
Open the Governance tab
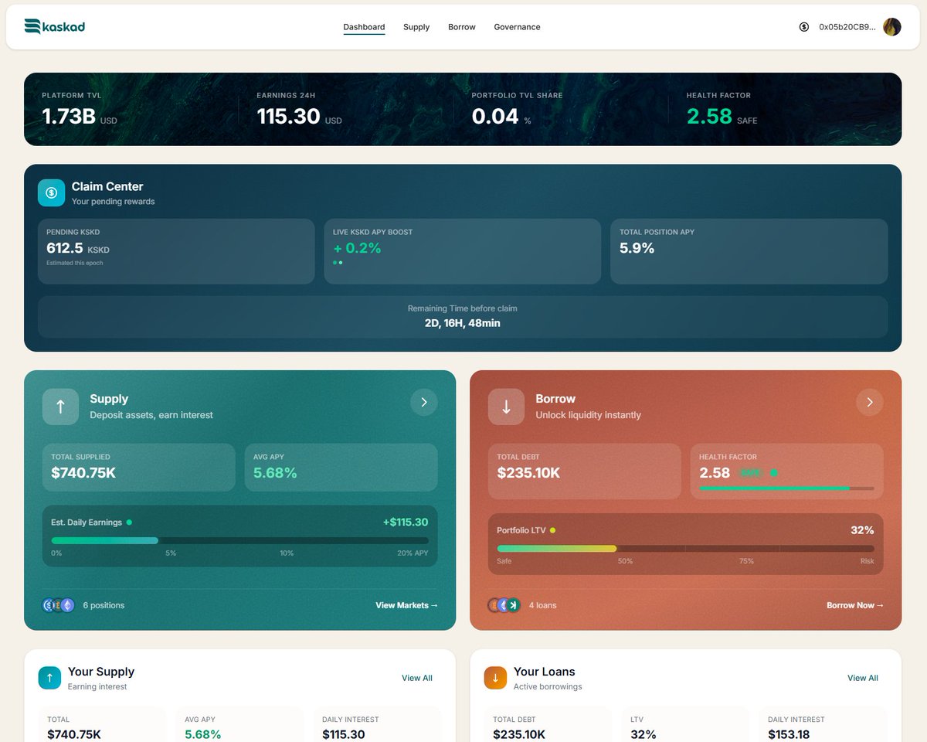click(x=517, y=27)
